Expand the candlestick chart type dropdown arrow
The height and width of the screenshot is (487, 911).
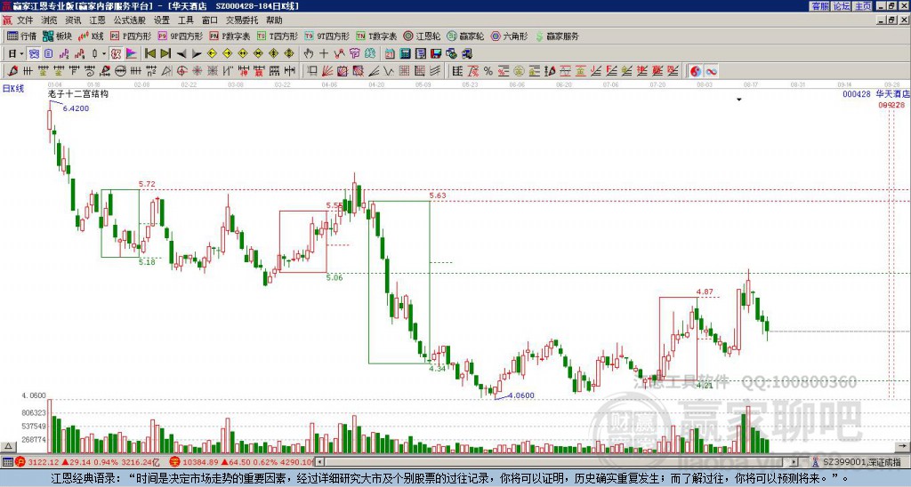(x=104, y=54)
